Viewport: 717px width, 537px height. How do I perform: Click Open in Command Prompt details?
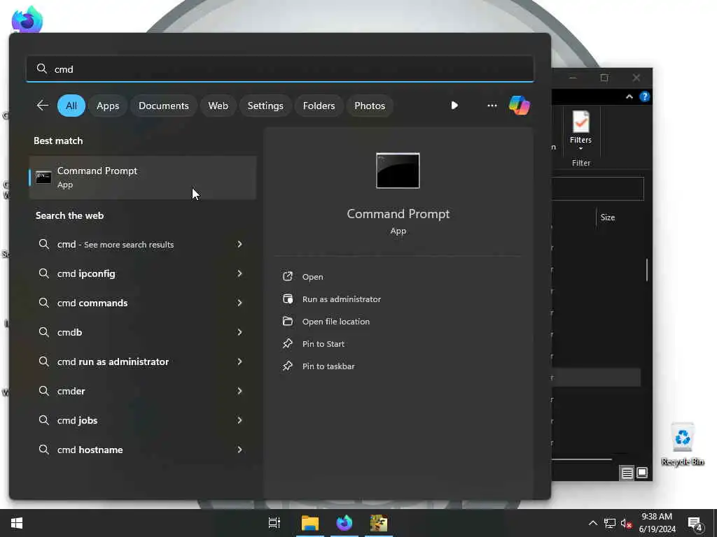[313, 277]
